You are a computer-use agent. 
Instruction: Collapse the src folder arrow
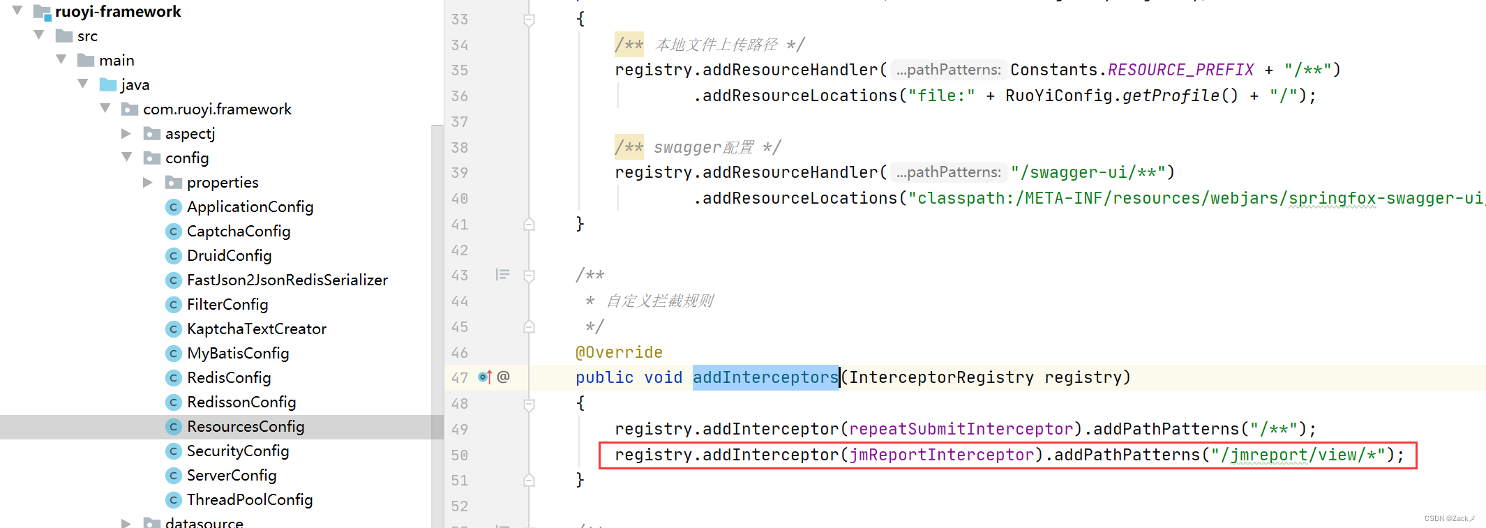pos(39,35)
